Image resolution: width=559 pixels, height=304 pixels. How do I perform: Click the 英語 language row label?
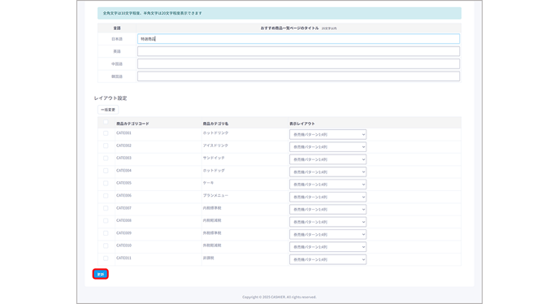(117, 51)
